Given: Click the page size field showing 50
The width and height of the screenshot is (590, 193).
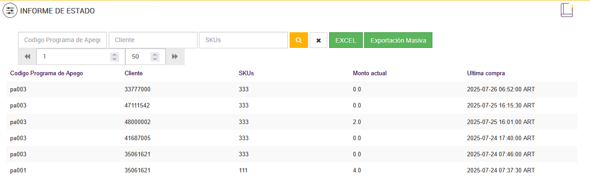Looking at the screenshot, I should click(138, 57).
